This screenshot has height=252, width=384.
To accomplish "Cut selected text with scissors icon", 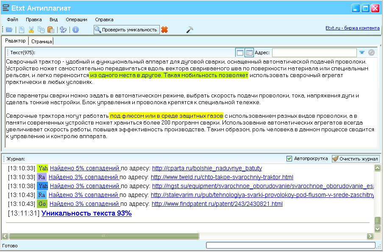I will (x=31, y=30).
